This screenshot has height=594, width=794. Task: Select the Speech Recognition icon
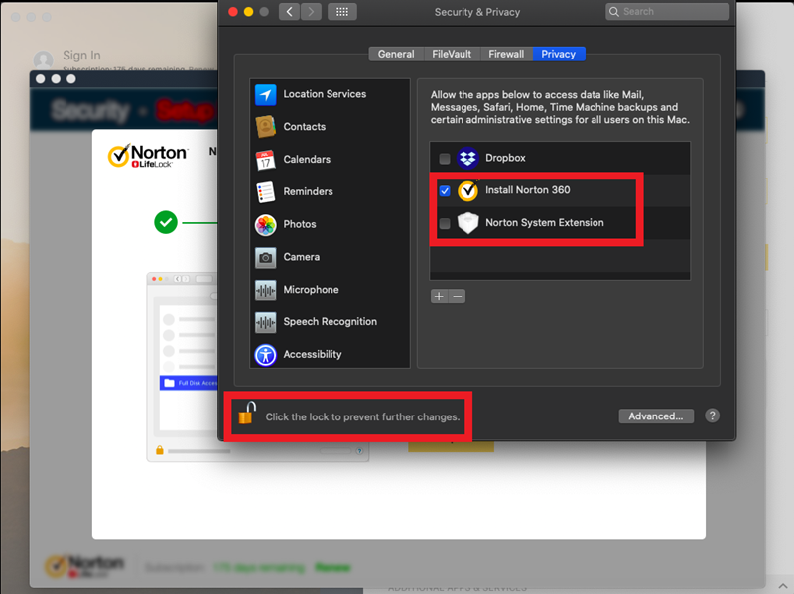[265, 322]
